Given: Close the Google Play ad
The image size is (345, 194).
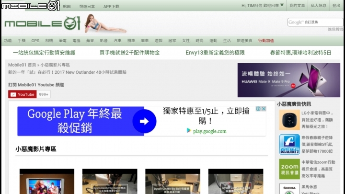Looking at the screenshot, I should coord(264,109).
